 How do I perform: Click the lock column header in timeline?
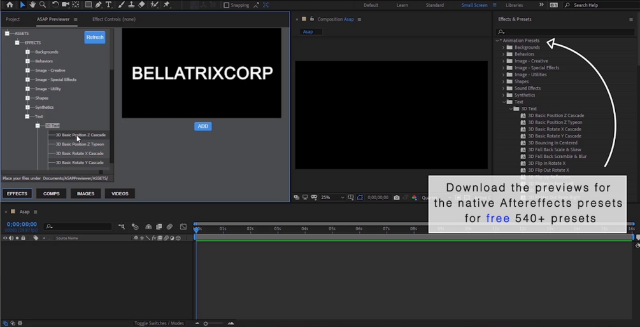pyautogui.click(x=23, y=238)
